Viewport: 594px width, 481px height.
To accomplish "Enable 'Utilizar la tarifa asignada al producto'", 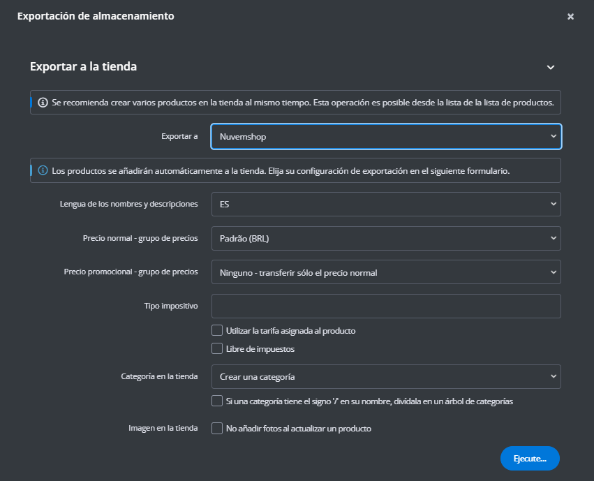I will 217,330.
